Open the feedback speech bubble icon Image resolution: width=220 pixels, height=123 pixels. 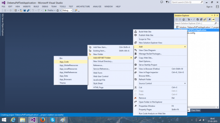pos(161,2)
